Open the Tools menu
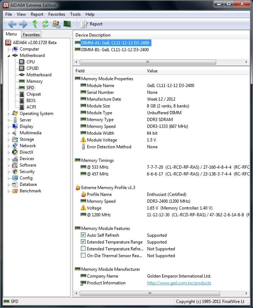Viewport: 253px width, 308px height. click(x=76, y=14)
